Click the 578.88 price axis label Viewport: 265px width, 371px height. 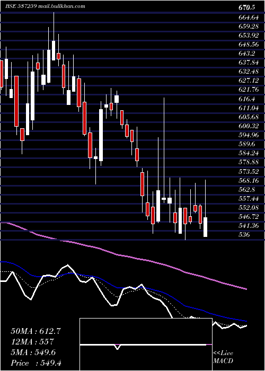coord(249,163)
